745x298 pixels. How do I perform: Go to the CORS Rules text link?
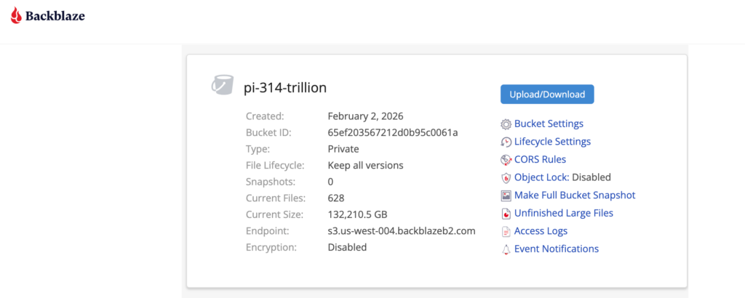pos(540,160)
